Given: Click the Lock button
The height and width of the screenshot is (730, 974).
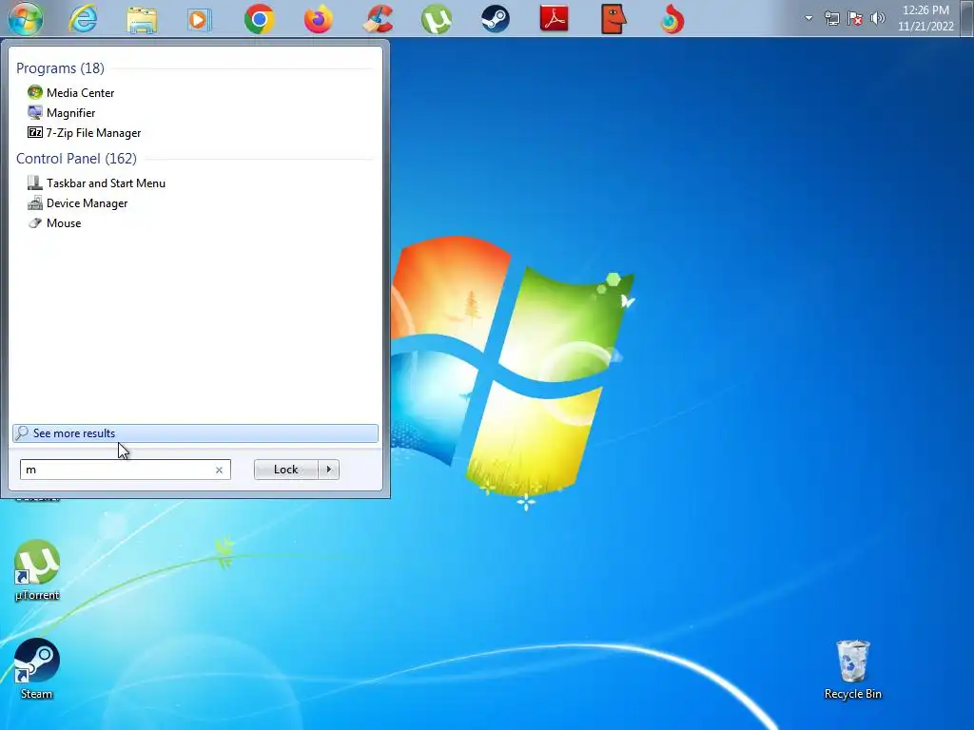Looking at the screenshot, I should coord(285,470).
